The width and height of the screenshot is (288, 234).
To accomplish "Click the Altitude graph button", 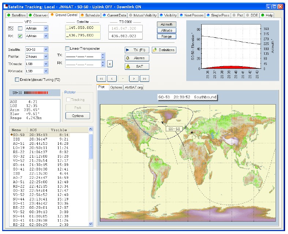I will [x=167, y=30].
